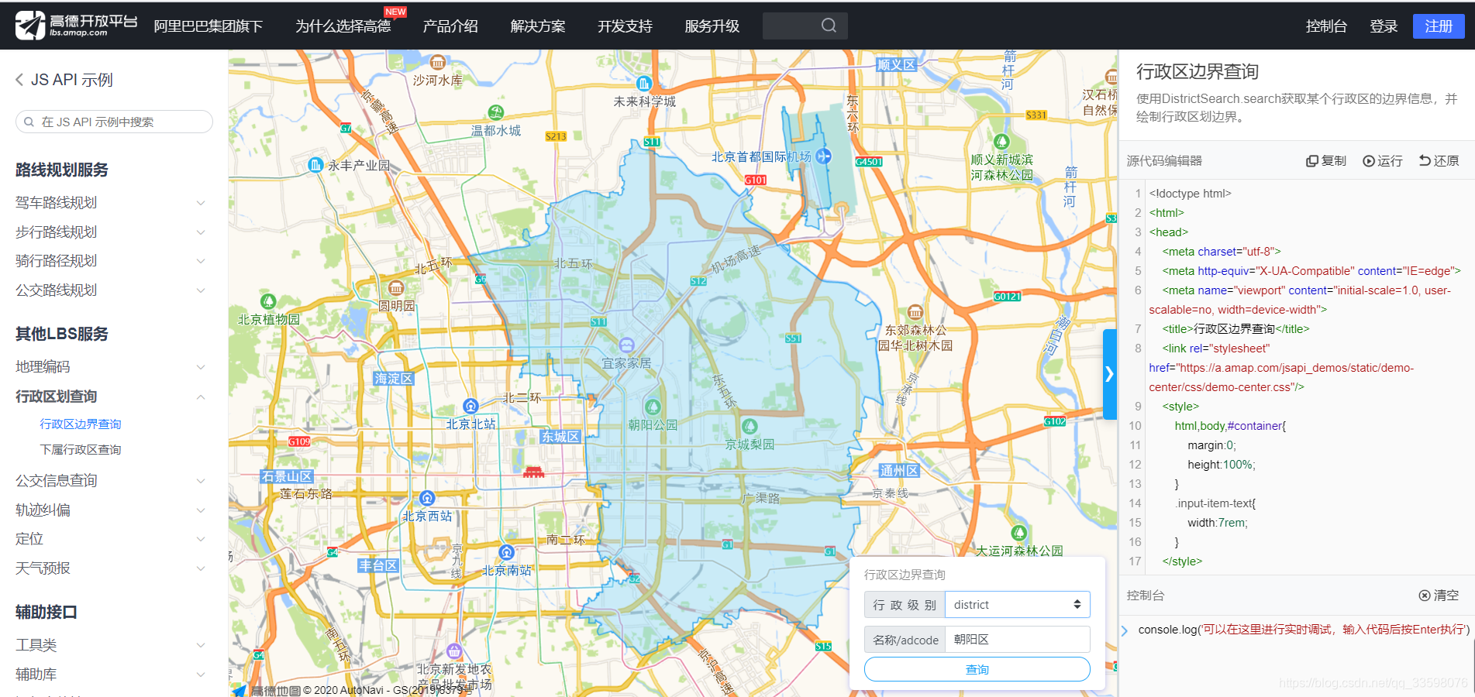
Task: Run the code with 运行 button
Action: 1383,160
